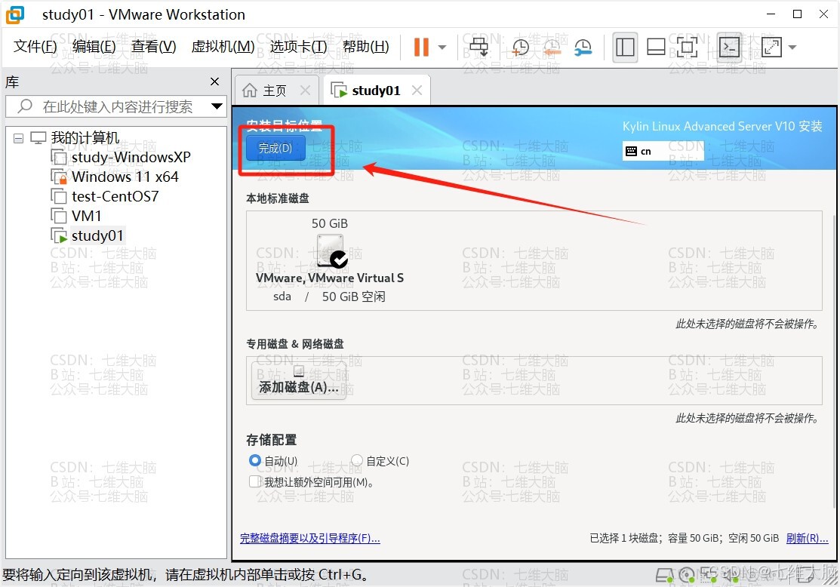The width and height of the screenshot is (840, 587).
Task: Select the 50 GiB sda disk icon
Action: pyautogui.click(x=331, y=250)
